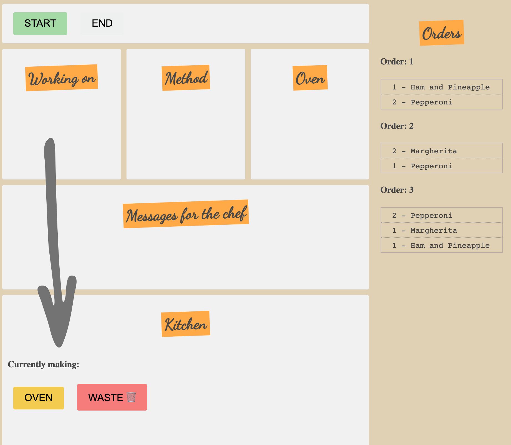Click the Messages for the chef heading
This screenshot has width=511, height=445.
point(186,214)
